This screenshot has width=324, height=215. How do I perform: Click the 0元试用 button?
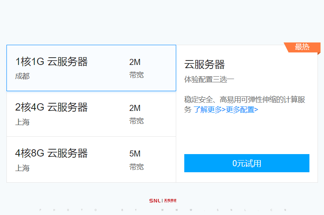[x=247, y=163]
